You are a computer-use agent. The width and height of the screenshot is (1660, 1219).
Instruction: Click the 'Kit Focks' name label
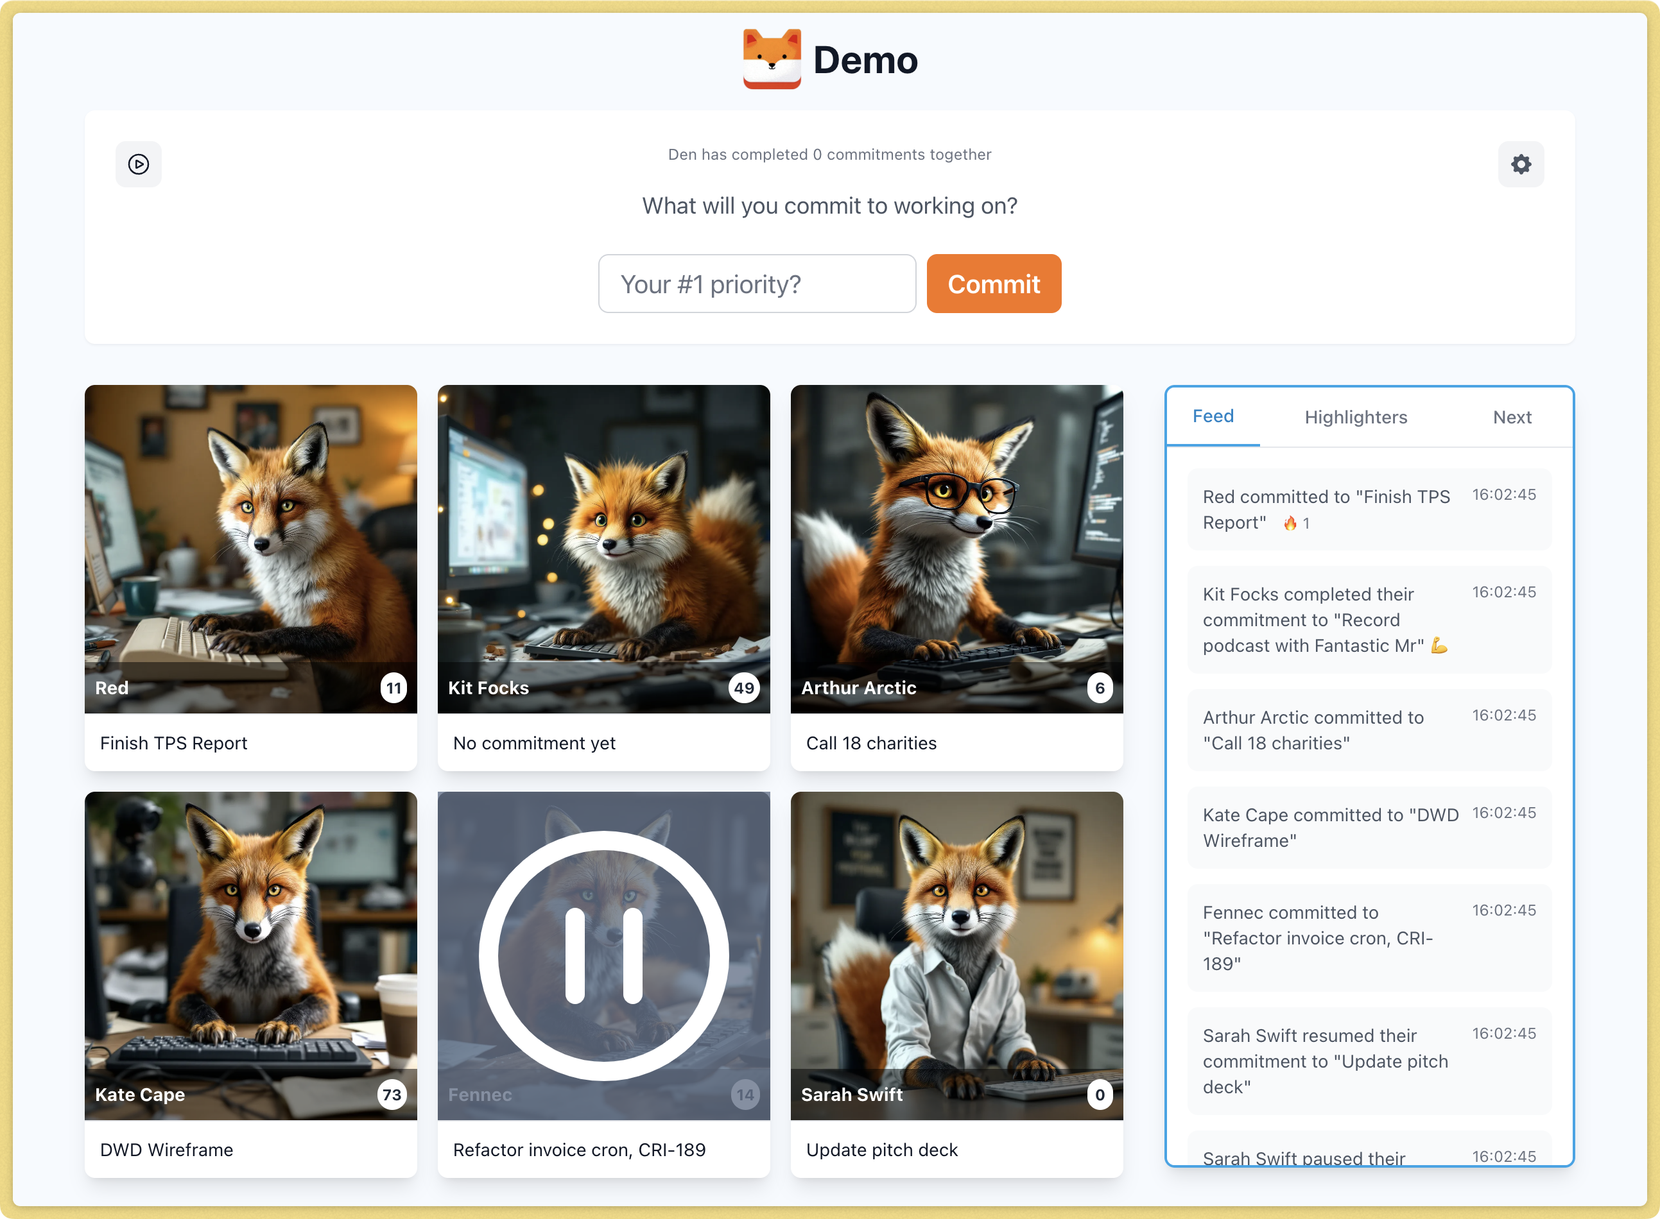[x=488, y=688]
